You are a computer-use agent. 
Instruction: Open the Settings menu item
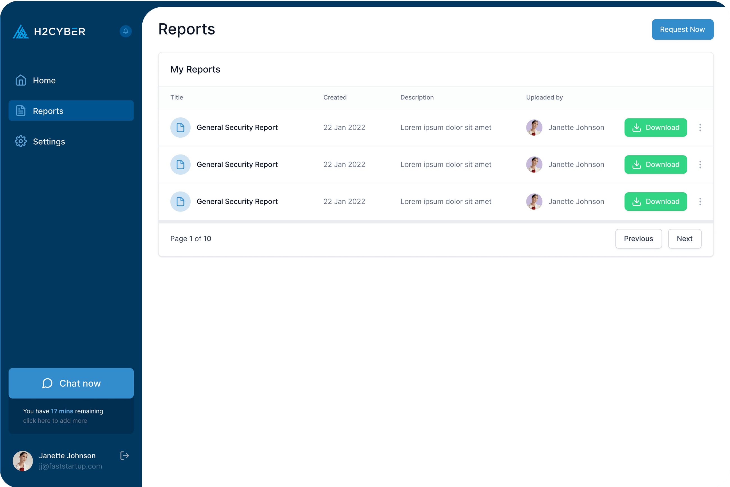49,142
